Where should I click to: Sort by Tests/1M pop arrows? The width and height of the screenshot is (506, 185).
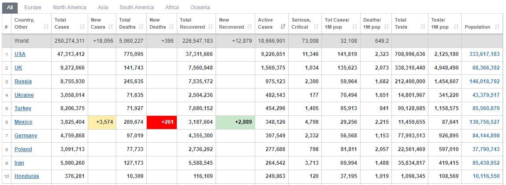(456, 27)
